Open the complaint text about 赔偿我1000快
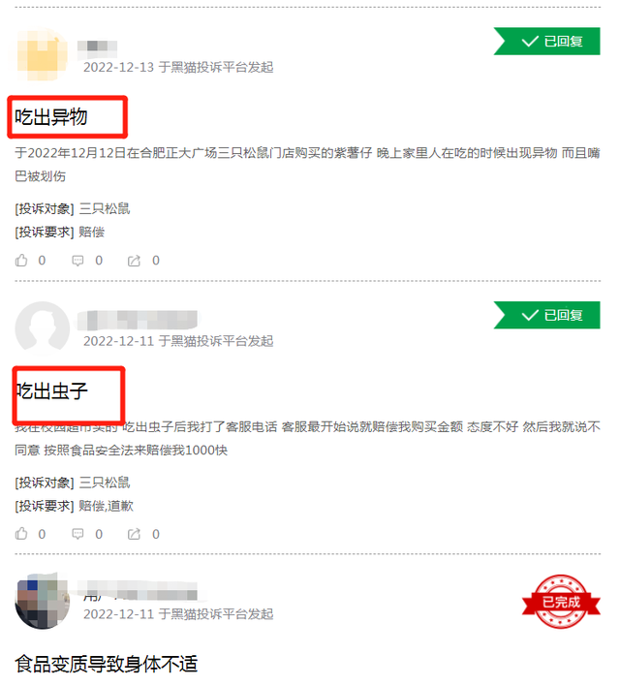The image size is (620, 686). pyautogui.click(x=308, y=438)
